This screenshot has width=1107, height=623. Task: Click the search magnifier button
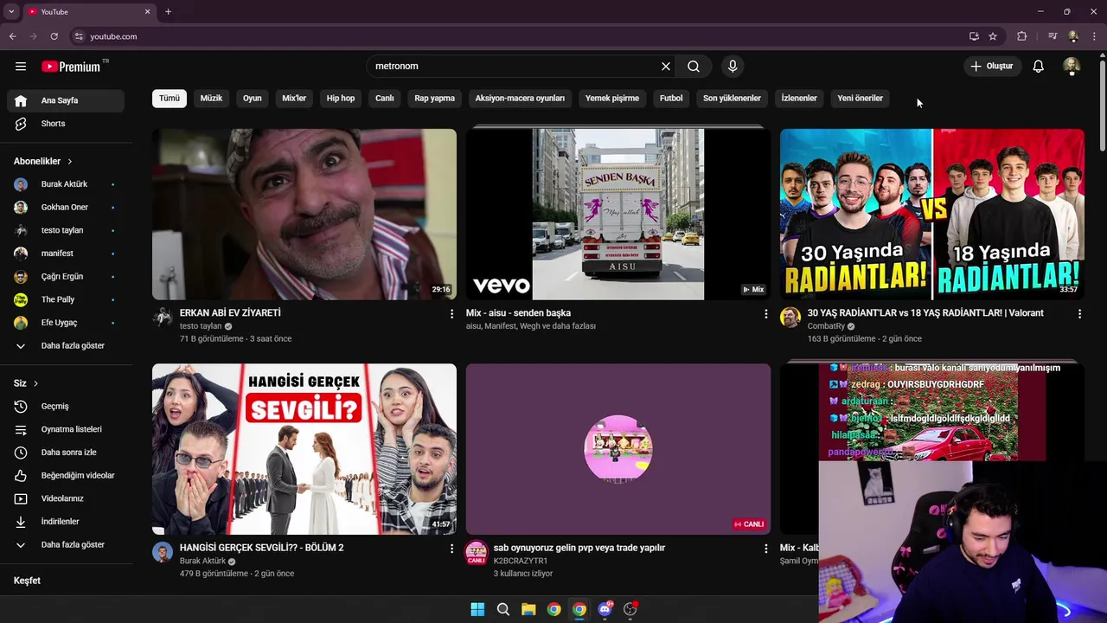click(x=694, y=67)
